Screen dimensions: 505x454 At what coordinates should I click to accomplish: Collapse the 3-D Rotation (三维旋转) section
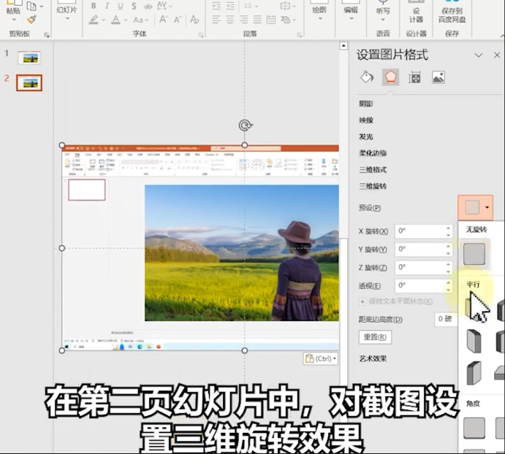click(373, 186)
